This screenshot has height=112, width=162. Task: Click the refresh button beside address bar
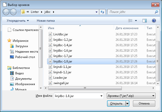pos(102,12)
